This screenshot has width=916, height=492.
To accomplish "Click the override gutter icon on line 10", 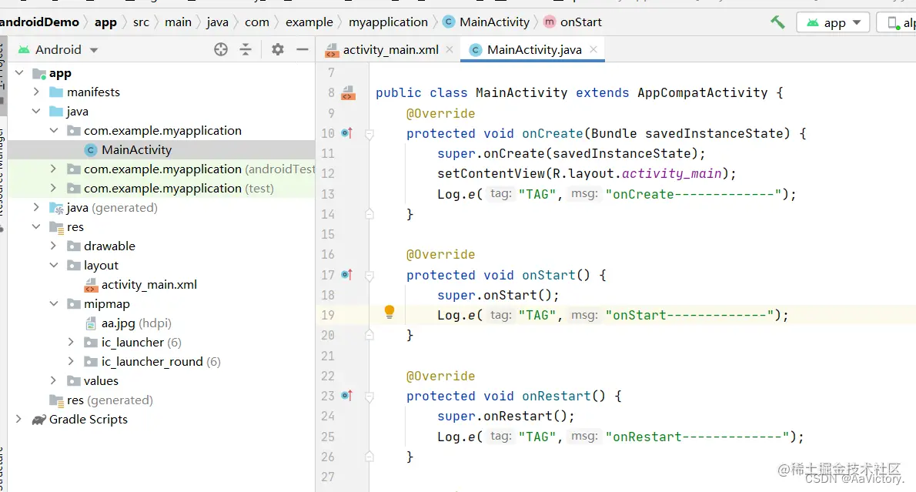I will click(x=347, y=133).
